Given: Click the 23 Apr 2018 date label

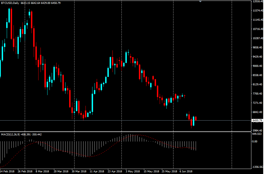Looking at the screenshot, I should click(115, 171).
